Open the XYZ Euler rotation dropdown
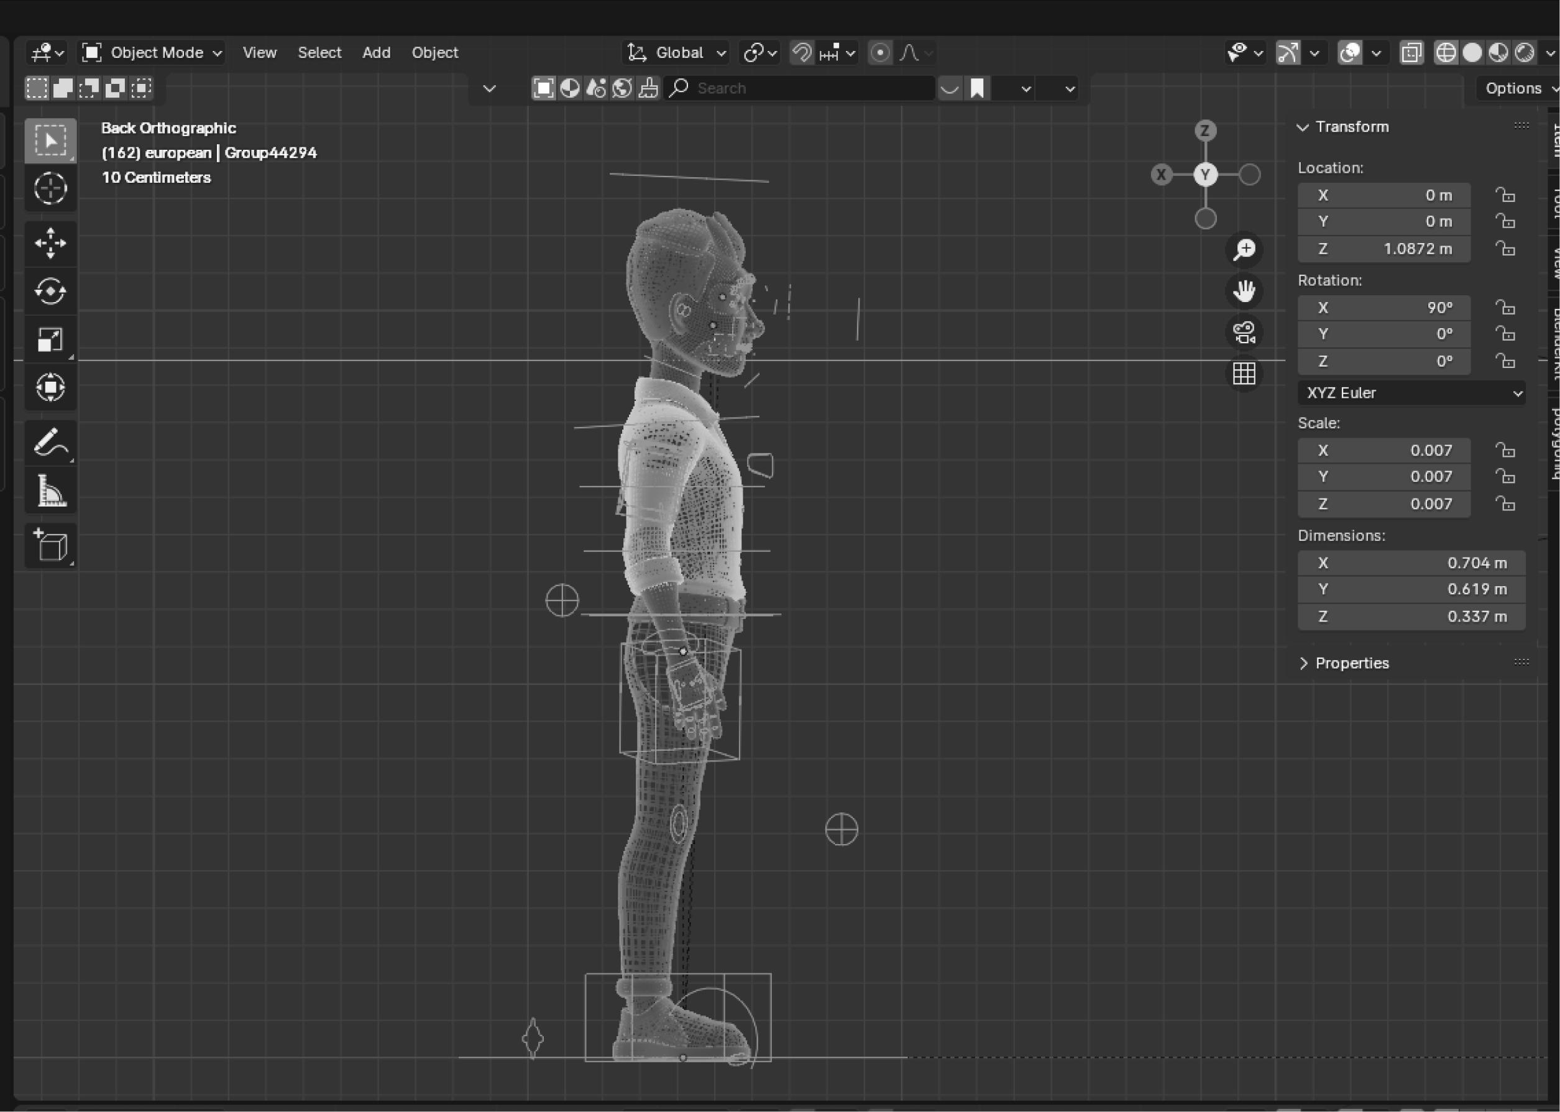 coord(1411,393)
